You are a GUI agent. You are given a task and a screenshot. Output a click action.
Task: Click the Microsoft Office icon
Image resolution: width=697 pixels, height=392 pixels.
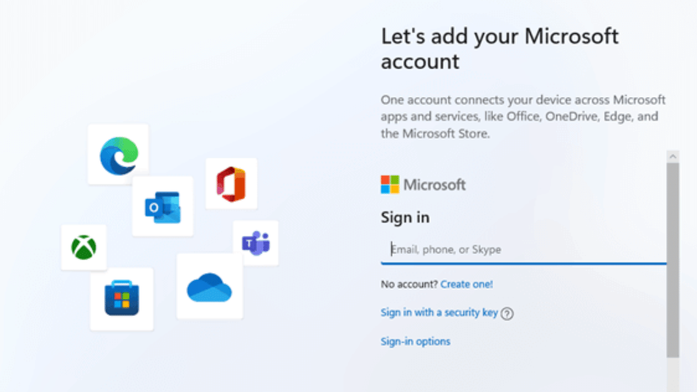click(x=231, y=183)
